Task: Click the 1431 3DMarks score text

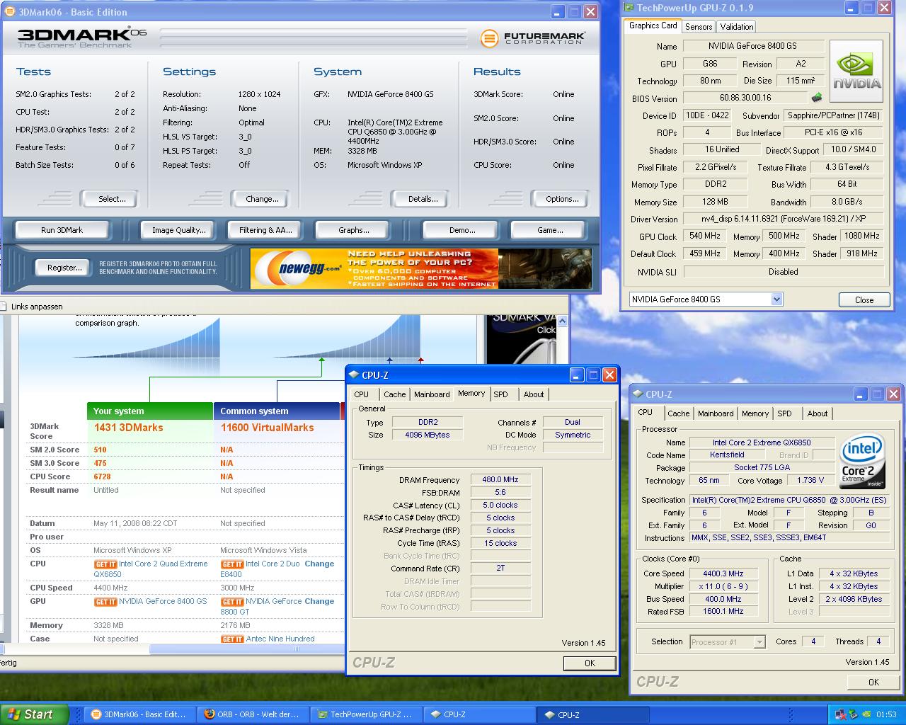Action: coord(128,428)
